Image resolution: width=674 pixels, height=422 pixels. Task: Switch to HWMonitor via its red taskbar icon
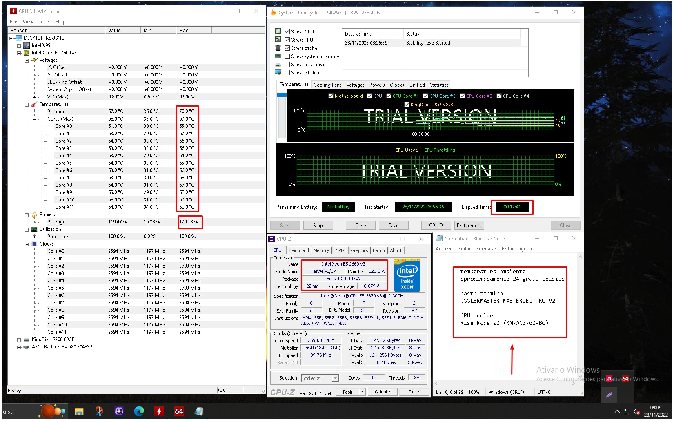click(159, 411)
